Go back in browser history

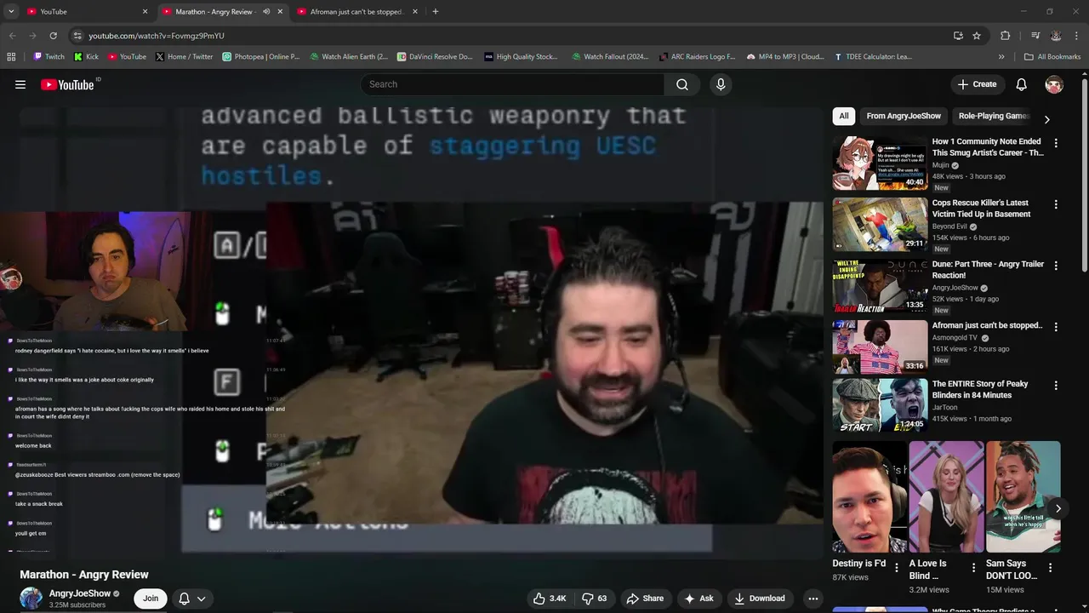12,36
